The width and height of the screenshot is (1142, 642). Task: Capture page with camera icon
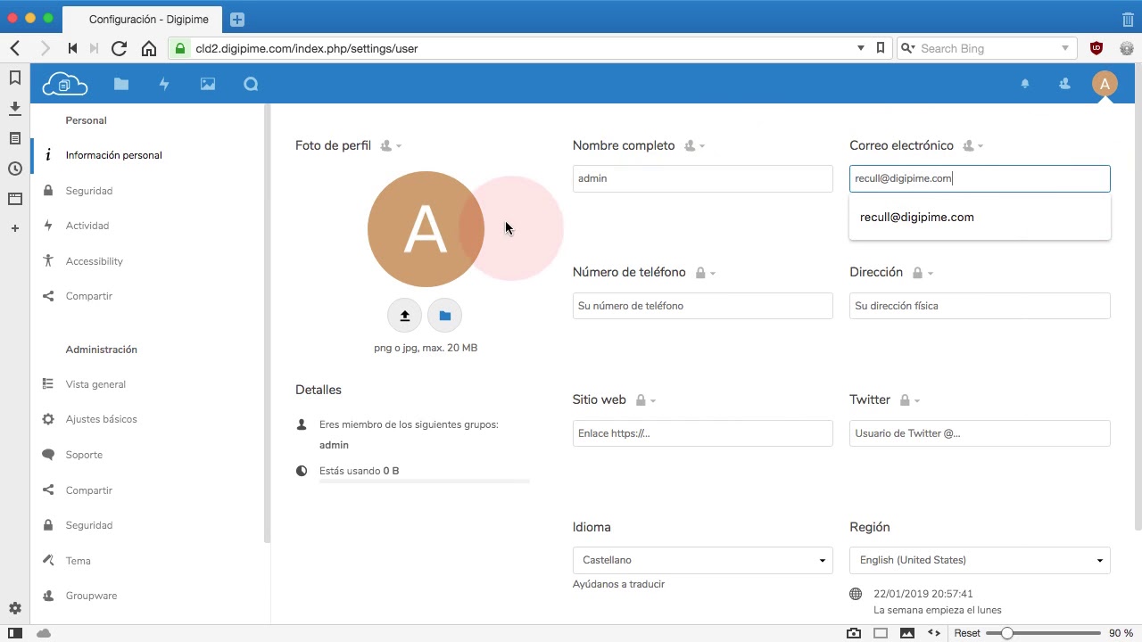point(854,633)
